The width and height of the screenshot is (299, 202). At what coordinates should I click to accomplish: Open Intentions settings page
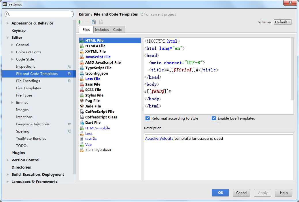(x=24, y=117)
